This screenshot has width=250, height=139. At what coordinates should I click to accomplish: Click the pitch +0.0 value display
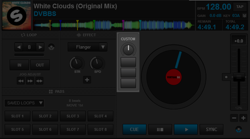239,41
